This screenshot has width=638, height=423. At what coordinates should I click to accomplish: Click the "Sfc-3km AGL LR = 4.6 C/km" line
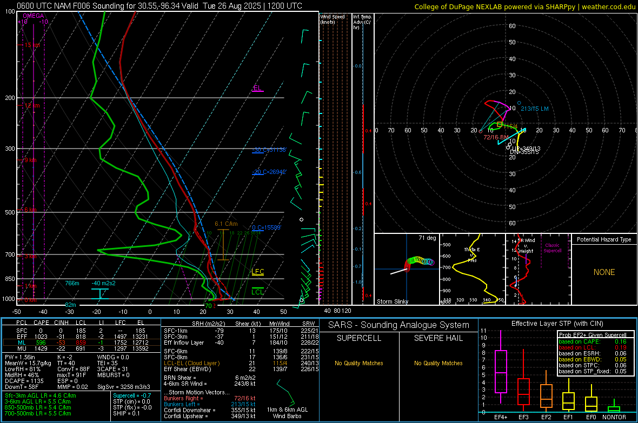tap(41, 396)
